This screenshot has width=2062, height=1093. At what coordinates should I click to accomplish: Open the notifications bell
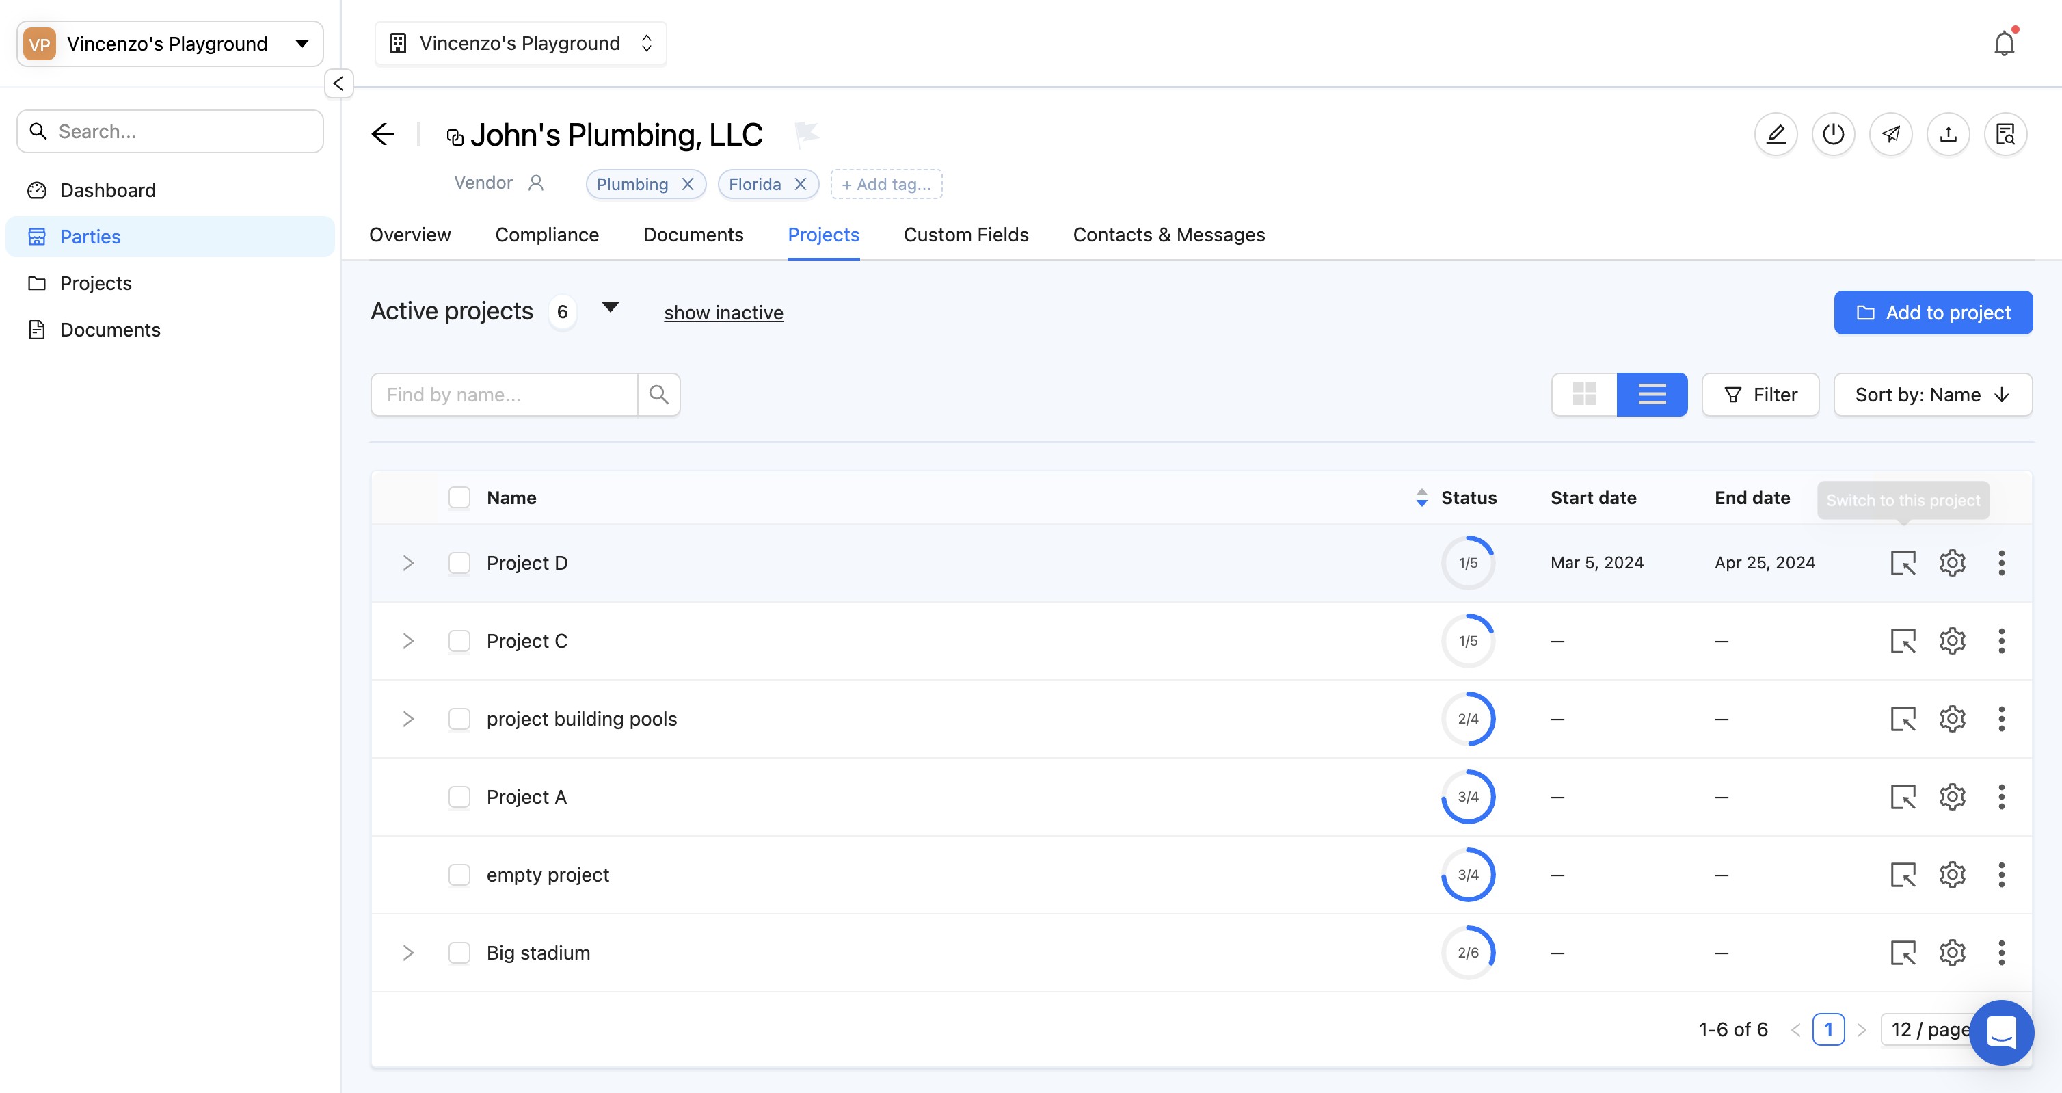pos(2004,43)
